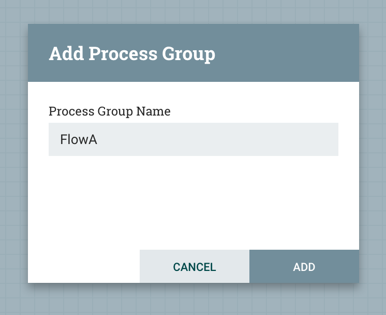
Task: Click the Add Process Group title
Action: click(x=131, y=53)
